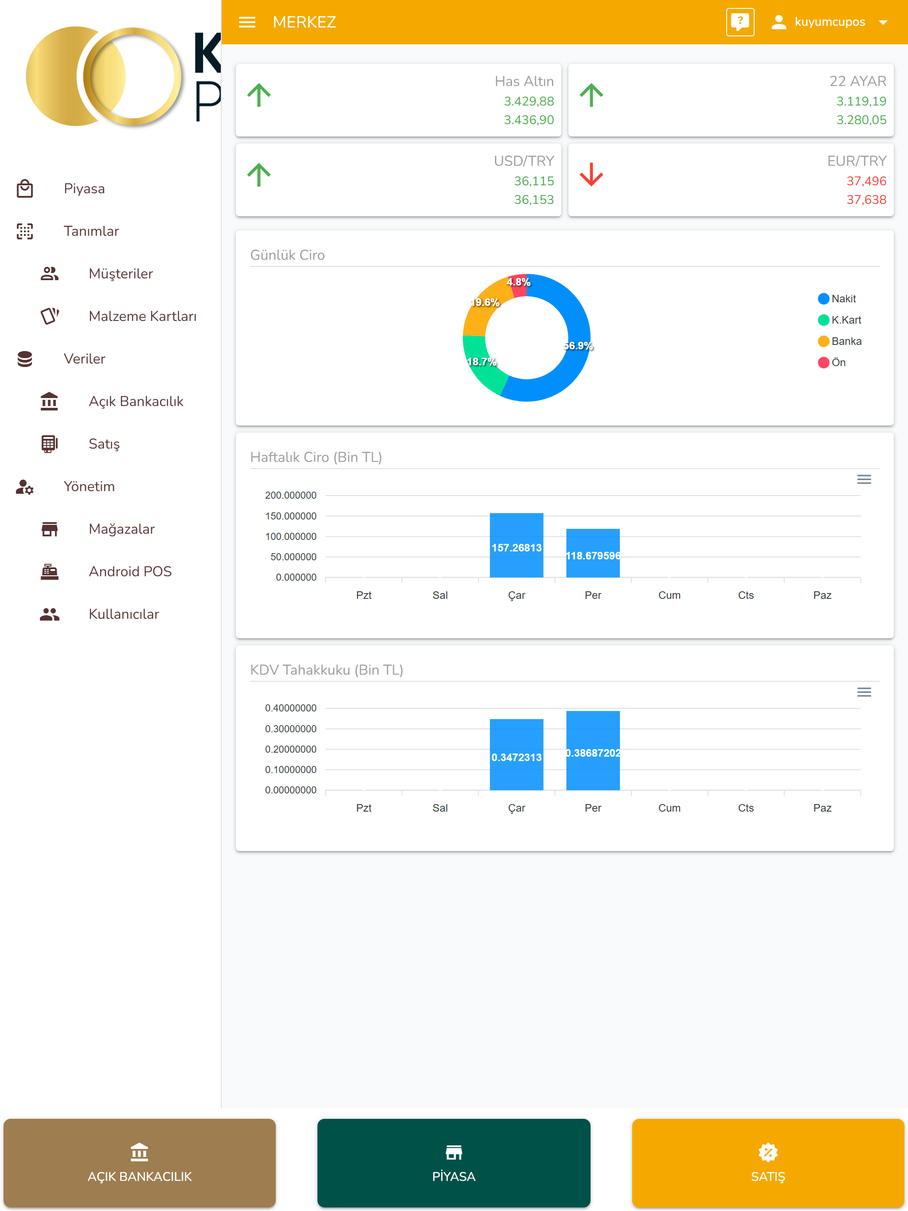The height and width of the screenshot is (1211, 908).
Task: Click the Piyasa shopping bag icon
Action: pyautogui.click(x=25, y=188)
